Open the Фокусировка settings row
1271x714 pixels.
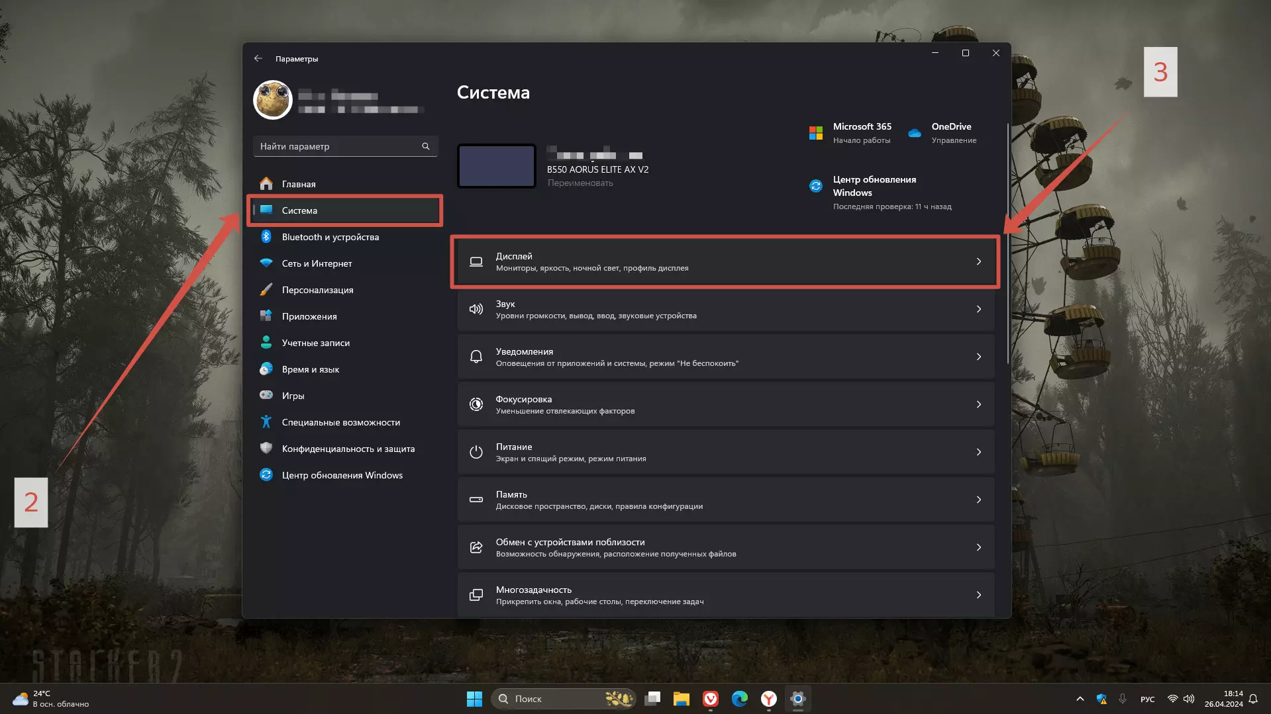pyautogui.click(x=726, y=404)
